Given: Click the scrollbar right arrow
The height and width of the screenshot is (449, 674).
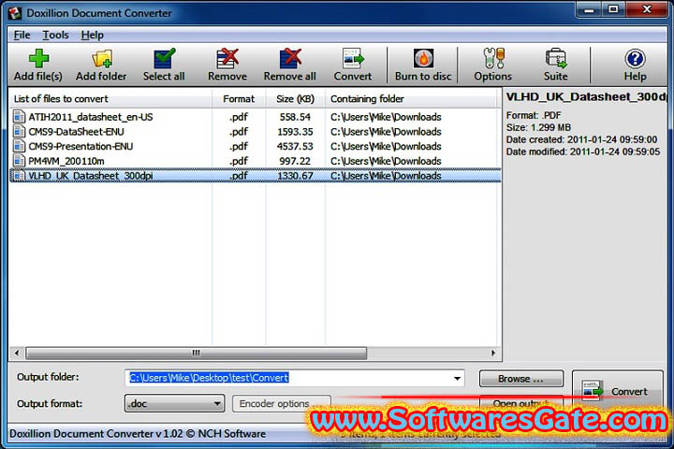Looking at the screenshot, I should [493, 353].
